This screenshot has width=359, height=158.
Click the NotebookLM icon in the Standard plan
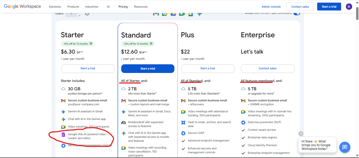124,123
